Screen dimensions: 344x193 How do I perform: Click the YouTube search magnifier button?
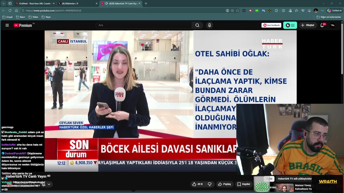tap(197, 25)
